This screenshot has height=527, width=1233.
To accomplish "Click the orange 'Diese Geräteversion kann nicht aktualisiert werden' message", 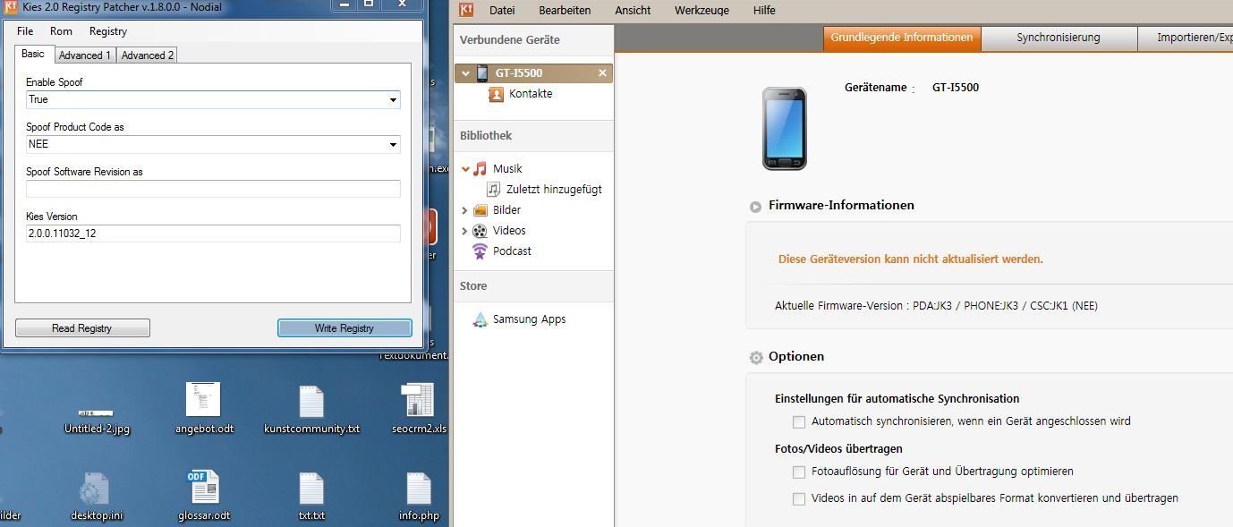I will point(911,259).
